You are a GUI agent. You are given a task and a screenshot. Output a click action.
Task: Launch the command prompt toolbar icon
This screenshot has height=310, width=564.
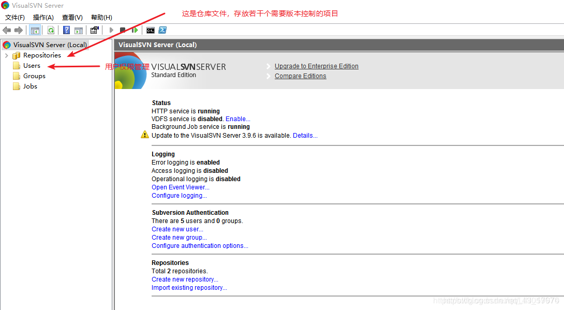(151, 30)
